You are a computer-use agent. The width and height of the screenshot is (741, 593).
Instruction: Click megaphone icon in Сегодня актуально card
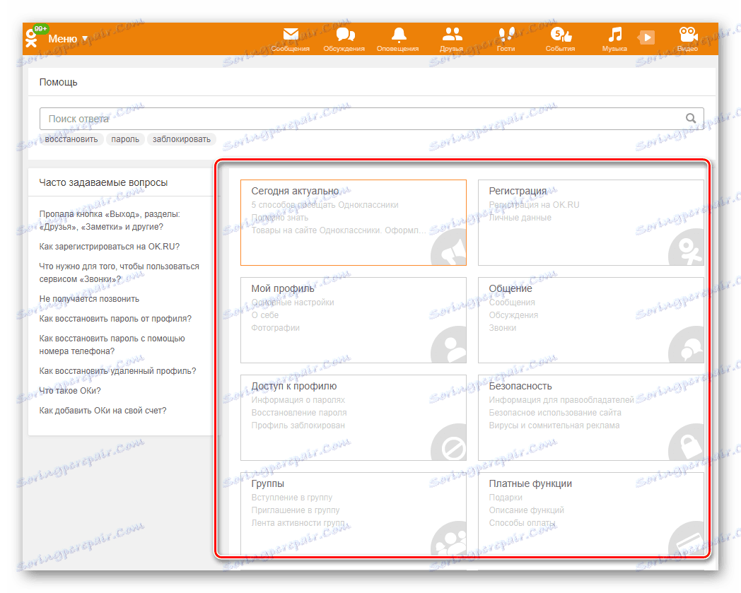(x=449, y=249)
